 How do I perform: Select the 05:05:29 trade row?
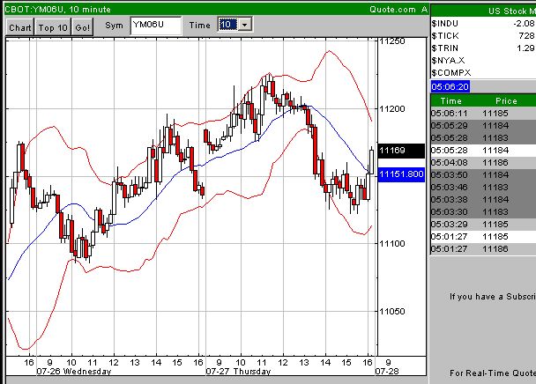pos(483,125)
